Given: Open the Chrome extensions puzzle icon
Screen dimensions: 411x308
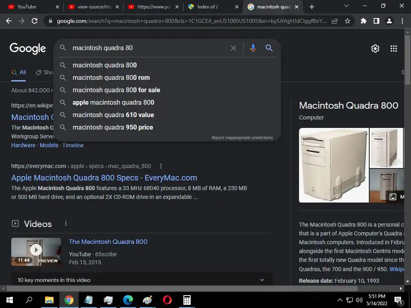Looking at the screenshot, I should click(x=364, y=21).
